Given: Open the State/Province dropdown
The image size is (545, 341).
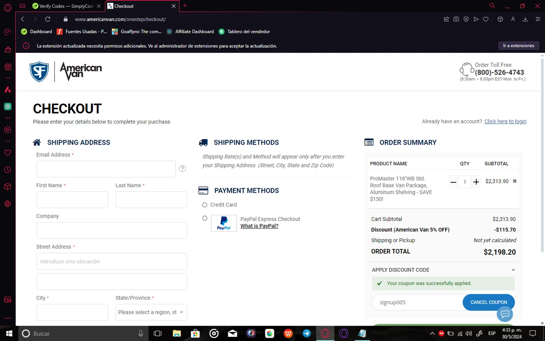Looking at the screenshot, I should coord(151,312).
